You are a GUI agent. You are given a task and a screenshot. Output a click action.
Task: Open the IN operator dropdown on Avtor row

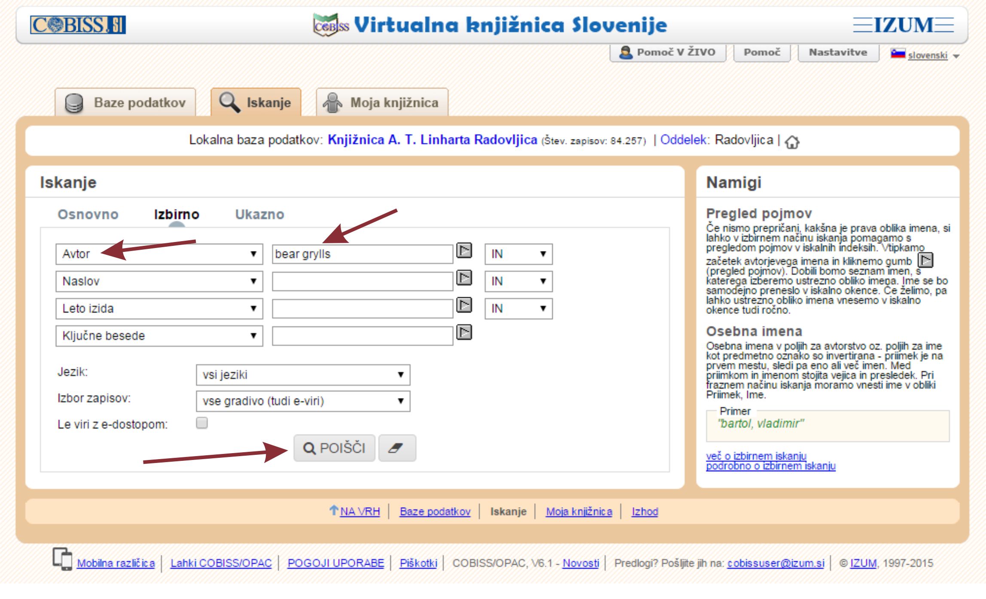point(519,254)
